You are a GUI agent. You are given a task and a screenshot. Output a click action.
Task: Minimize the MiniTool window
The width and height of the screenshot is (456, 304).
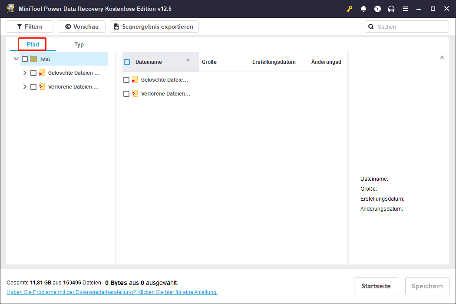(x=419, y=9)
